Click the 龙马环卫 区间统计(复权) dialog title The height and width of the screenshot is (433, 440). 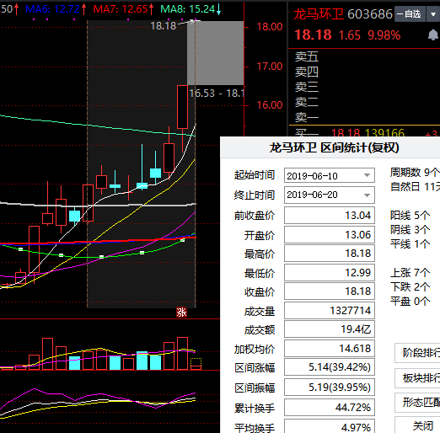334,147
